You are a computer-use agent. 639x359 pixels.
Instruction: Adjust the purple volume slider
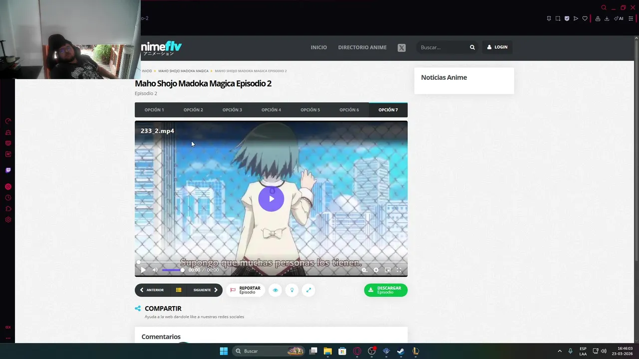(x=173, y=270)
